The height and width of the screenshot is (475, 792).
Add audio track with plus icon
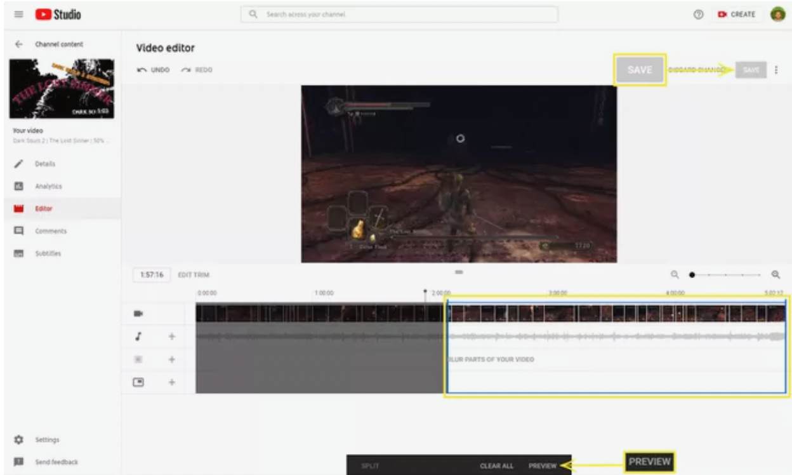[171, 337]
